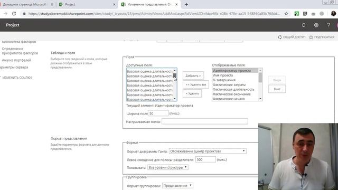Click ИЗМЕНИТЬ ССЫЛКИ in sidebar
Screen dimensions: 338x190
[x=17, y=78]
